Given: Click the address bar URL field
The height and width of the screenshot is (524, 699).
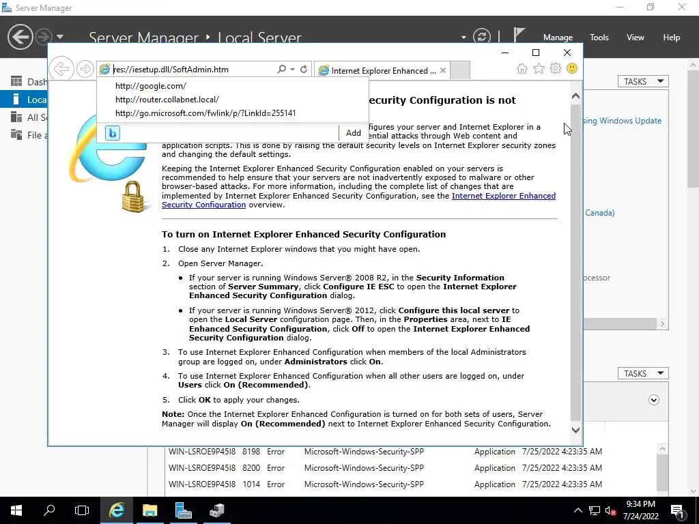Looking at the screenshot, I should coord(192,70).
